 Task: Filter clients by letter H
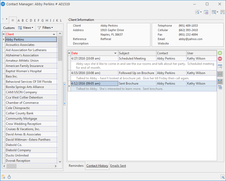[x=47, y=21]
